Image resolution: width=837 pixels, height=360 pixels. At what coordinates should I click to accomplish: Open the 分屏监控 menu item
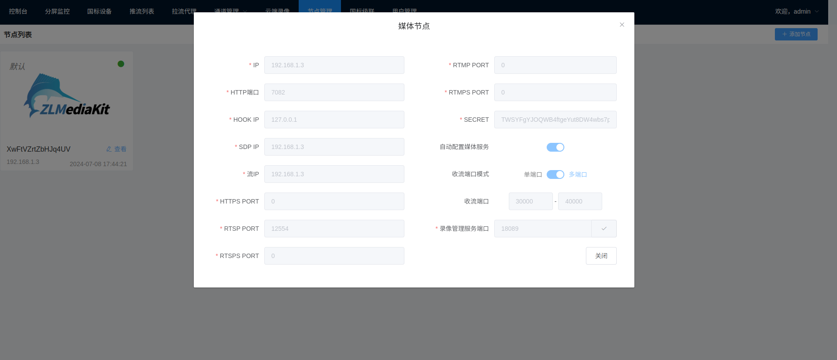[x=57, y=11]
